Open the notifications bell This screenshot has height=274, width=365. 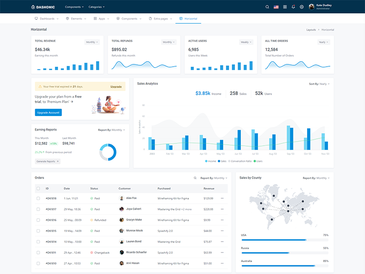click(x=293, y=7)
